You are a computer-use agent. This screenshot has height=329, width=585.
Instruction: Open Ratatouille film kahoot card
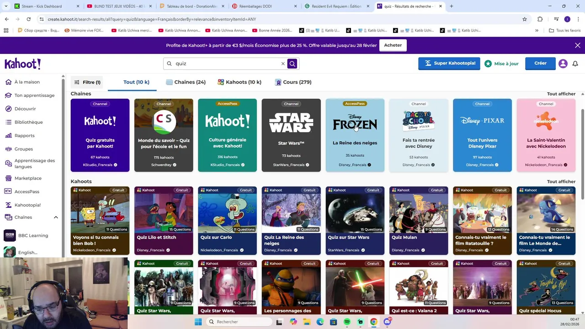coord(482,221)
